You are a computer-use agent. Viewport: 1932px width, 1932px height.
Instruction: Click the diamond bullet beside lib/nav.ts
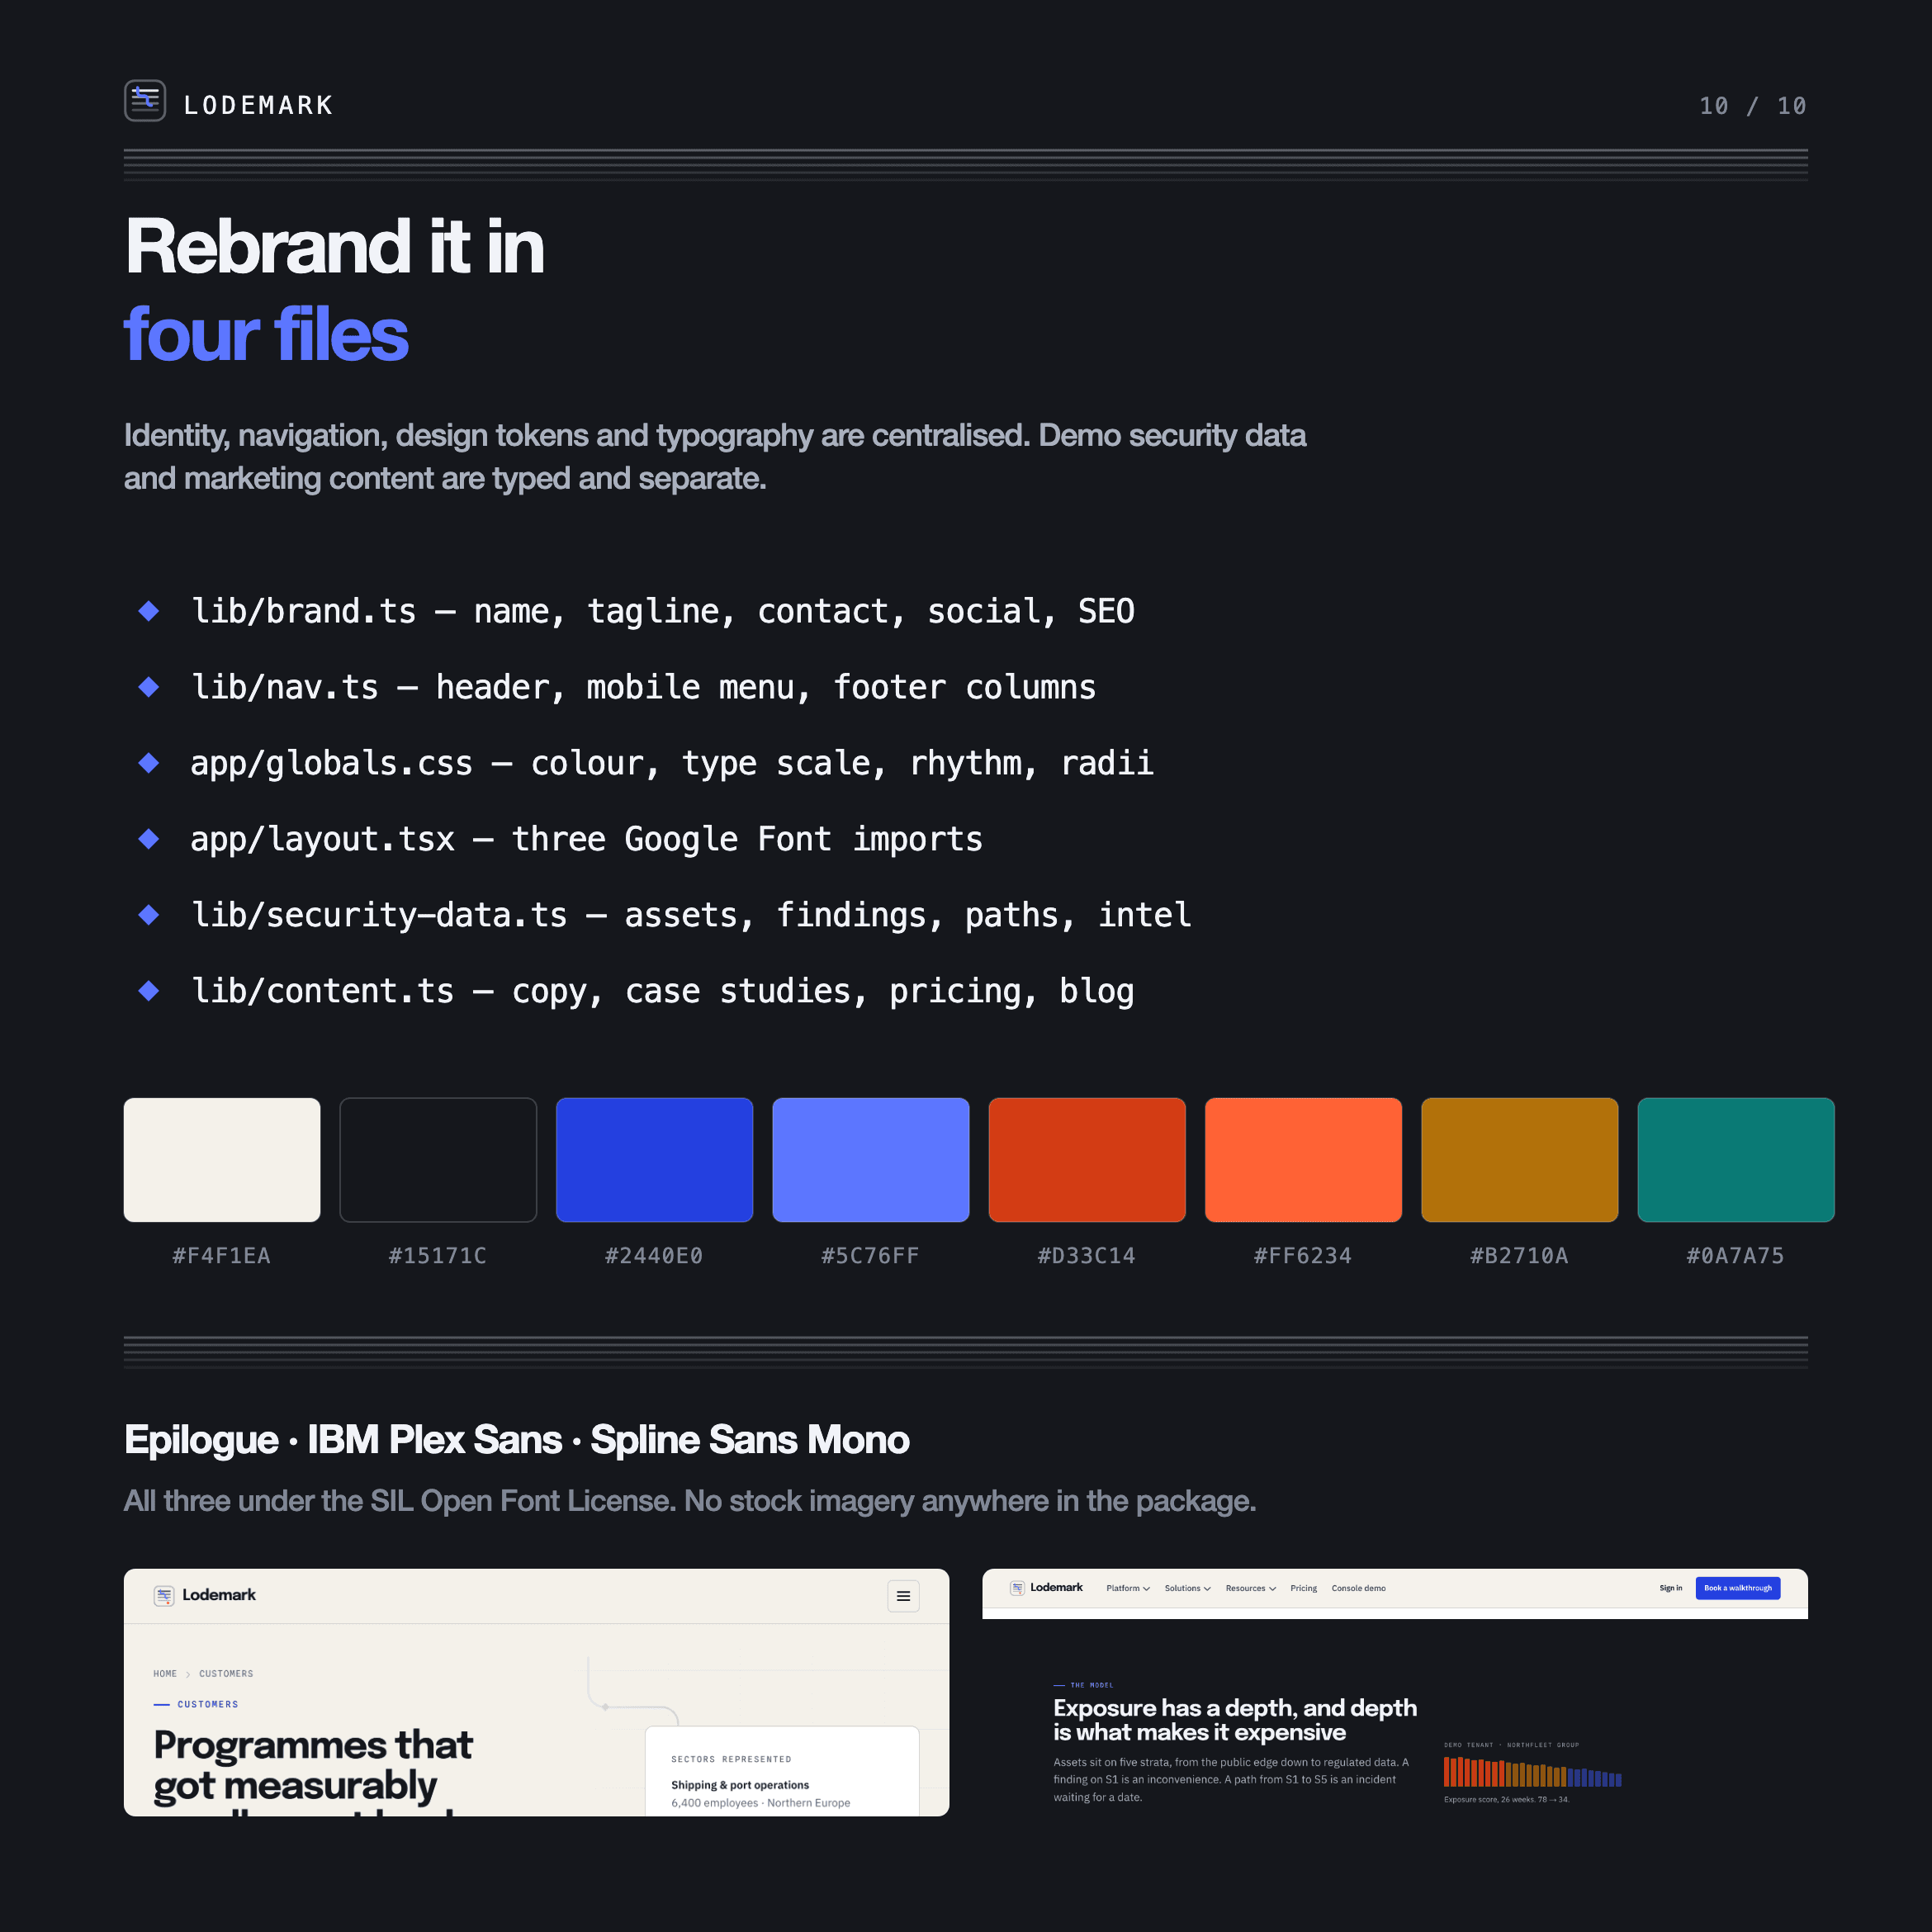click(x=149, y=687)
